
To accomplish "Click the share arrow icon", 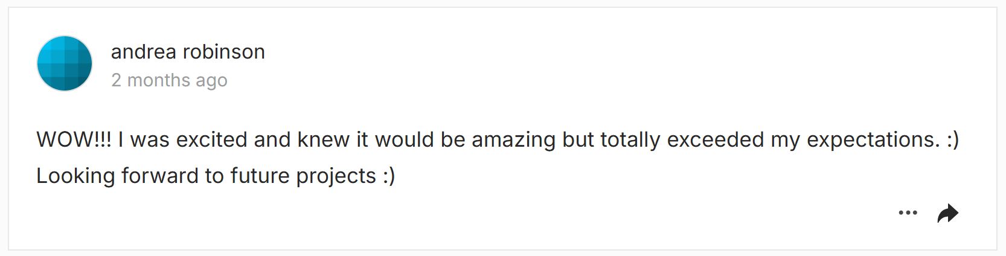I will click(947, 213).
